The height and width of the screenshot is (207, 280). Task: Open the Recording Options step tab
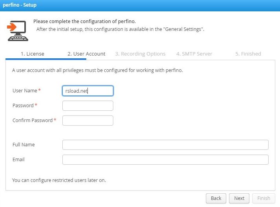[x=140, y=54]
